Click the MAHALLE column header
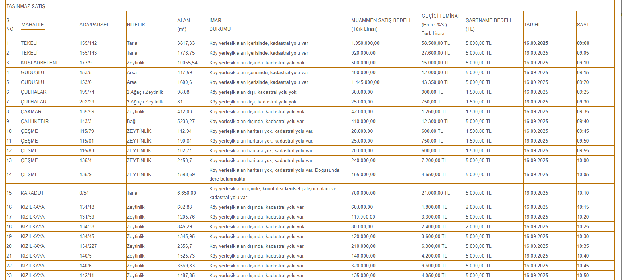This screenshot has width=622, height=280. click(x=33, y=25)
